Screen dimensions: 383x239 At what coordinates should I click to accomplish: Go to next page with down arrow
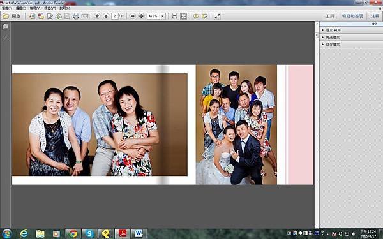[x=106, y=16]
